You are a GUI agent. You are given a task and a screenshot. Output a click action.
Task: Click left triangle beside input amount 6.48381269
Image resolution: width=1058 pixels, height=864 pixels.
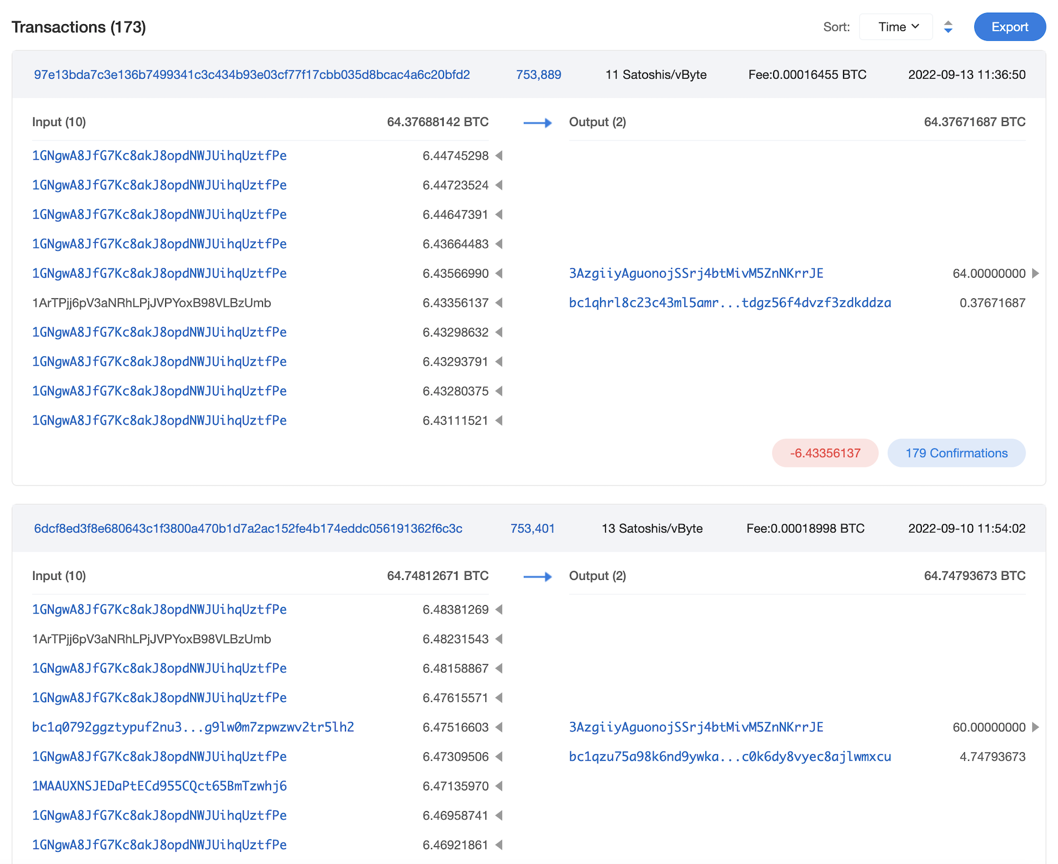(499, 610)
